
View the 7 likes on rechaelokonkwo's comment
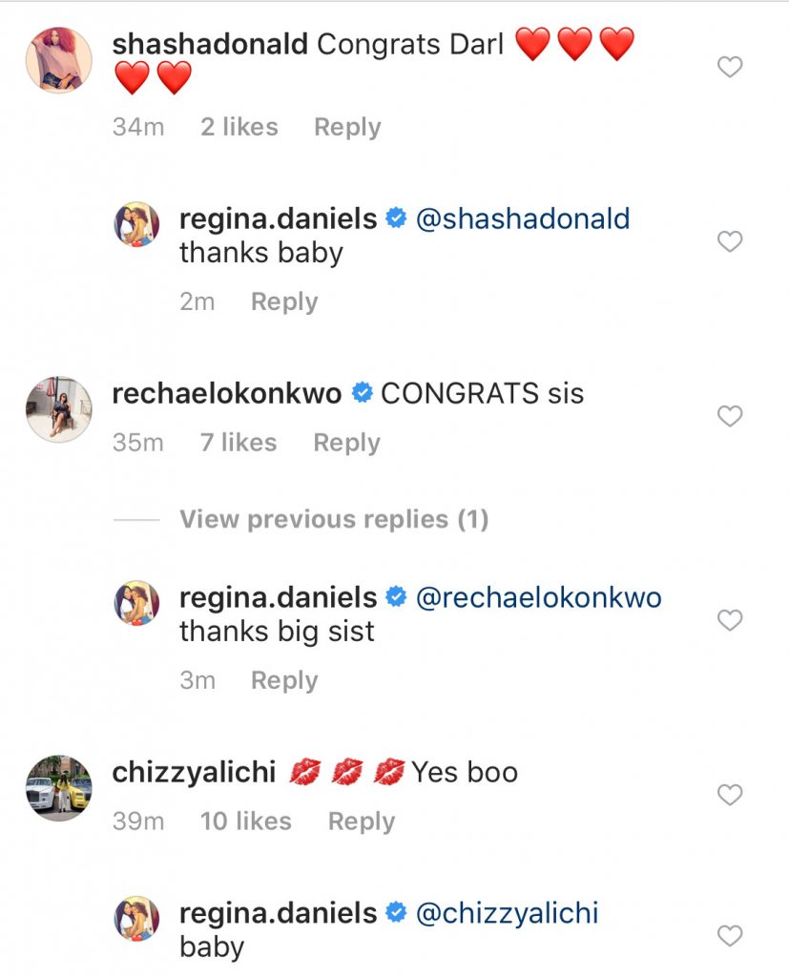tap(239, 443)
